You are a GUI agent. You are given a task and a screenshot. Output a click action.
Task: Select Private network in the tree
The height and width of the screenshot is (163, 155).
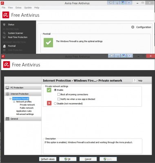click(x=27, y=105)
